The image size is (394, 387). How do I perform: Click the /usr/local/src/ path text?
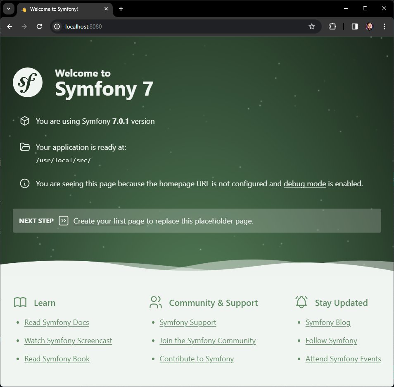63,160
